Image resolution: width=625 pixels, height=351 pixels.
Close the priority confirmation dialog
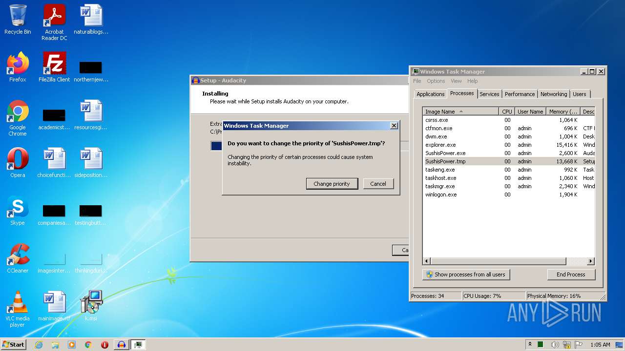(394, 126)
